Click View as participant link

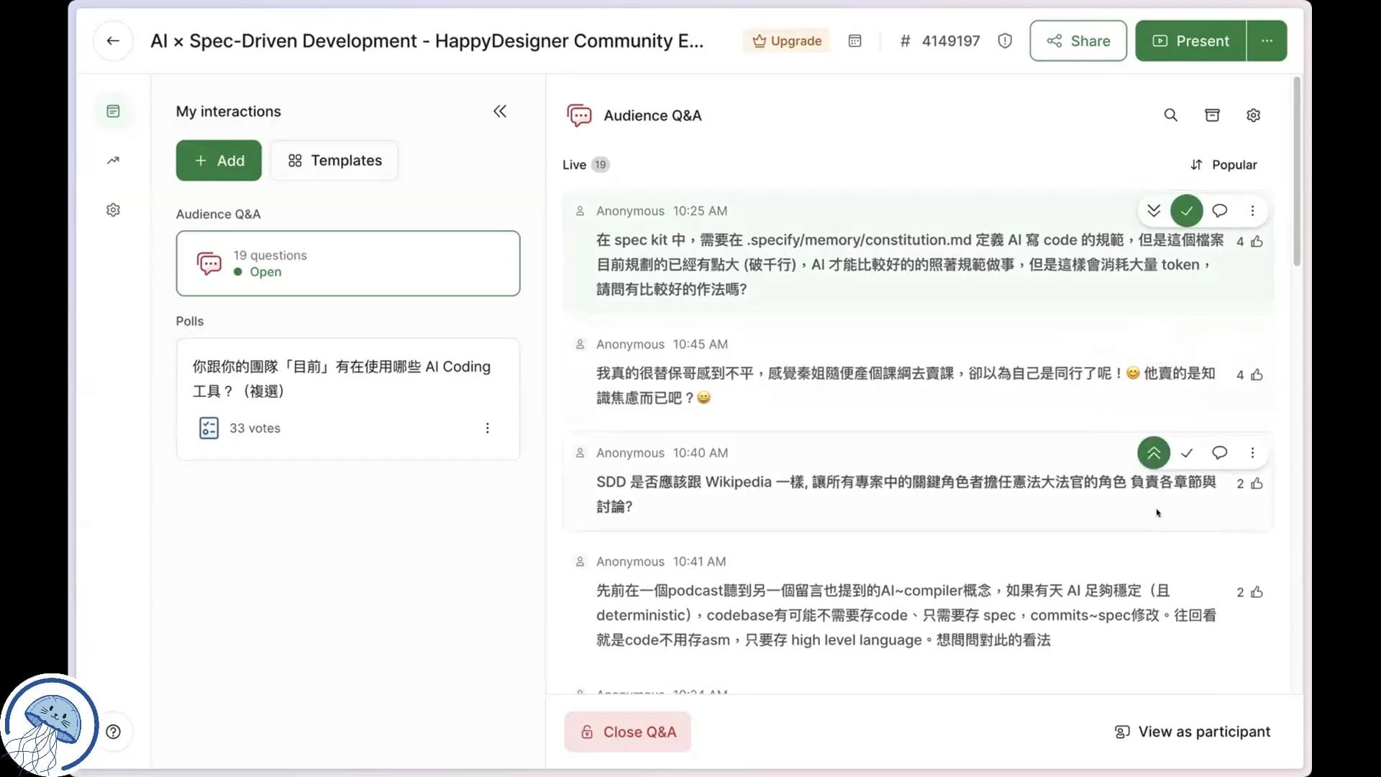(1192, 732)
